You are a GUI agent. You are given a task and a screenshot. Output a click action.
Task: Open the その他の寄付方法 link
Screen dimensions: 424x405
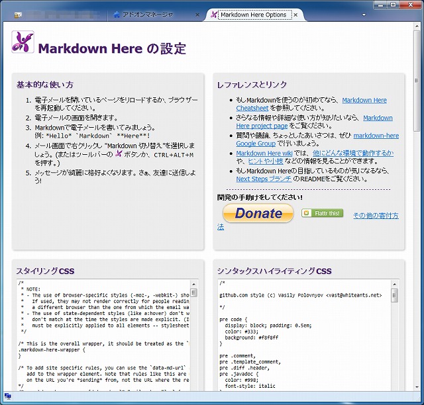[x=376, y=215]
